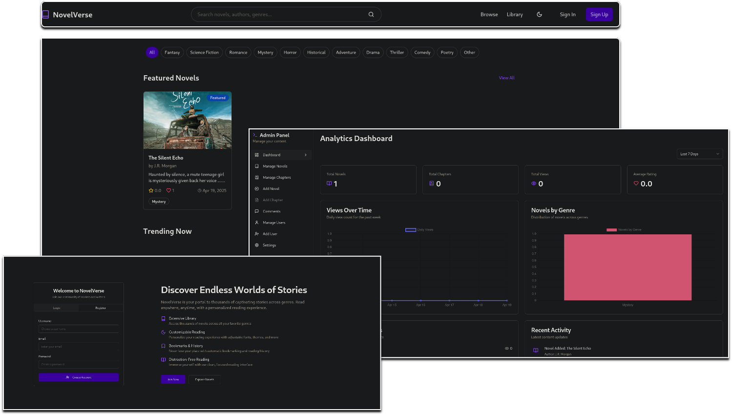Click the Sign Up button
This screenshot has height=415, width=732.
point(599,15)
